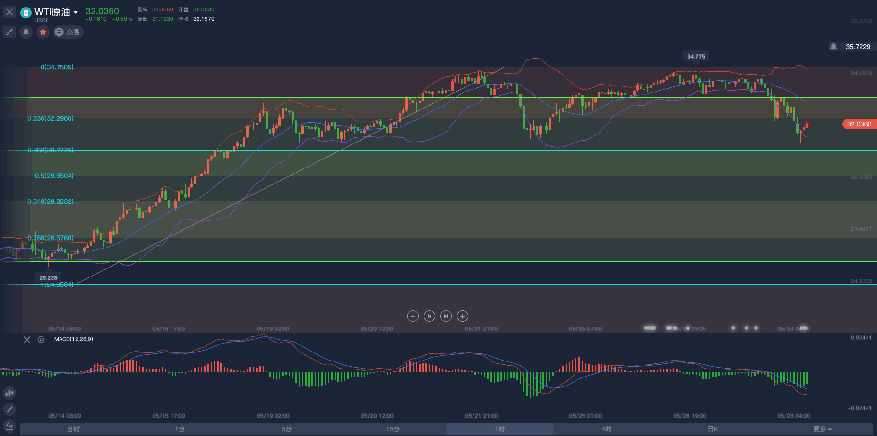Open MACD indicator settings hexagon icon

41,340
